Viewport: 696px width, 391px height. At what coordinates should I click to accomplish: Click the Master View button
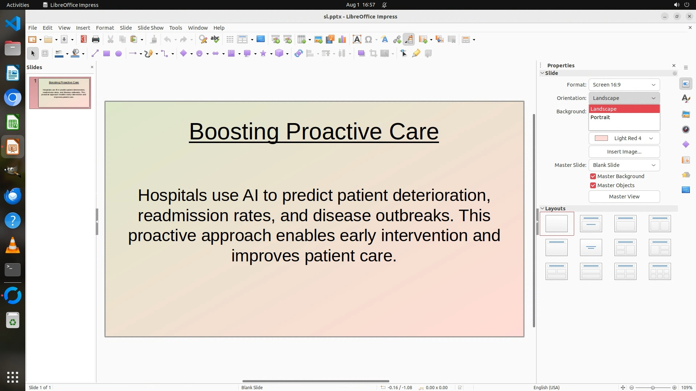624,197
